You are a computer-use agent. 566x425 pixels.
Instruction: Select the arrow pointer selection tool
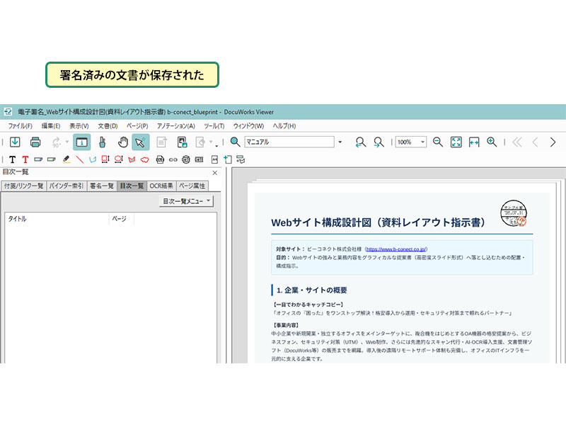tap(140, 142)
